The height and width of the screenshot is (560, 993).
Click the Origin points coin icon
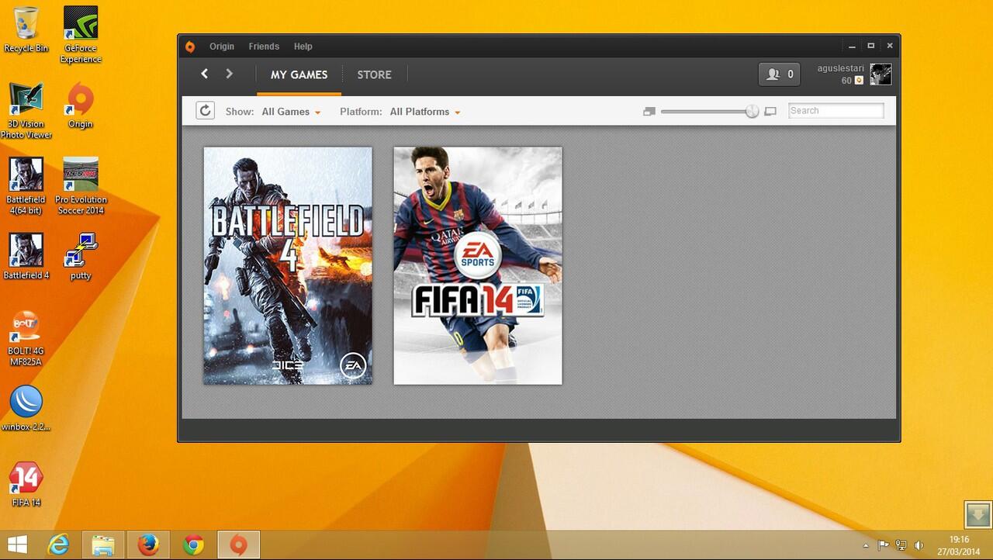pos(859,81)
